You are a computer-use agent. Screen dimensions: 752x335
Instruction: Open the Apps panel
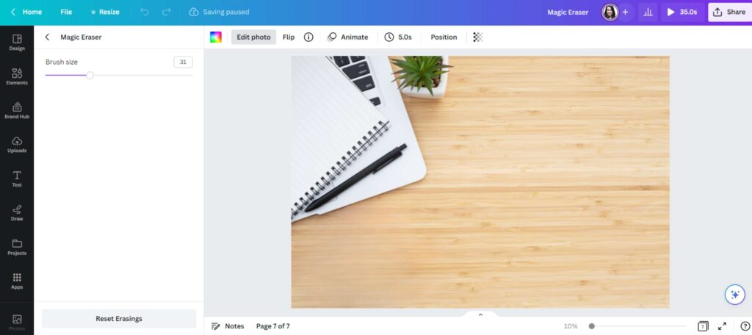(x=17, y=281)
